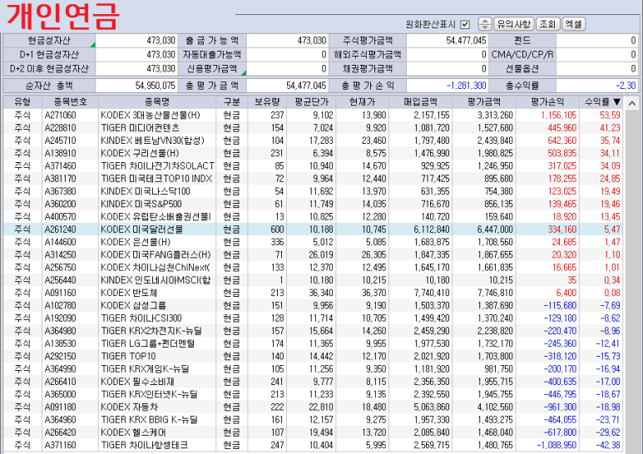Click profit value 1,156,105 in 평가손익 column
The image size is (643, 454).
click(558, 115)
